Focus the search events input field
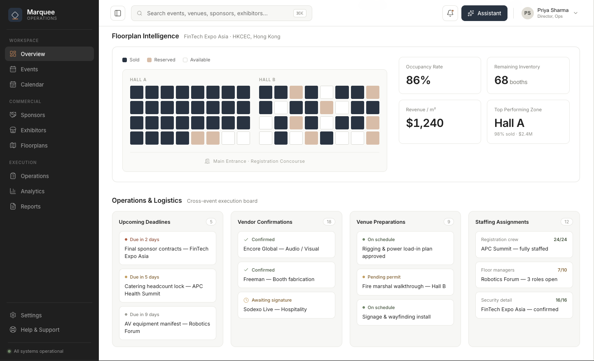Image resolution: width=594 pixels, height=361 pixels. [222, 13]
